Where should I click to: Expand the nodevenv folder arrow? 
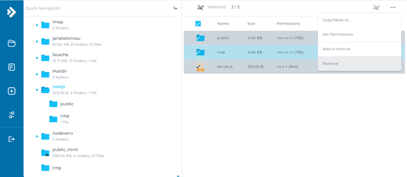pyautogui.click(x=37, y=136)
